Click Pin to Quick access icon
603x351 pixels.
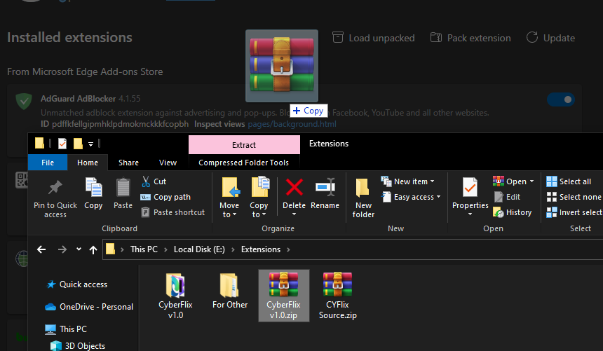click(55, 187)
